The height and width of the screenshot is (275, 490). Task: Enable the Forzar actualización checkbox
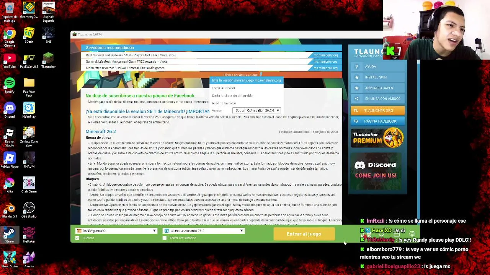165,238
